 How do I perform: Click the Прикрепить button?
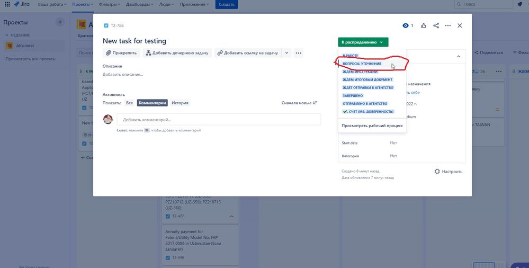pos(121,53)
